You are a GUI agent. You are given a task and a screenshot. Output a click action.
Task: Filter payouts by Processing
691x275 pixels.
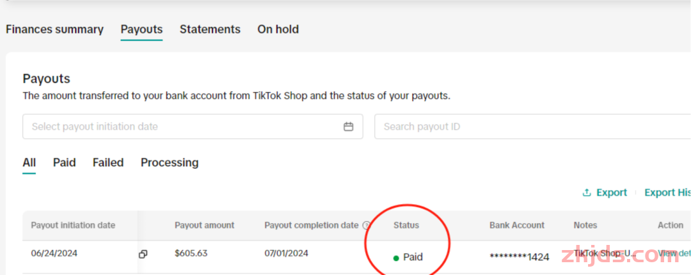pos(170,162)
